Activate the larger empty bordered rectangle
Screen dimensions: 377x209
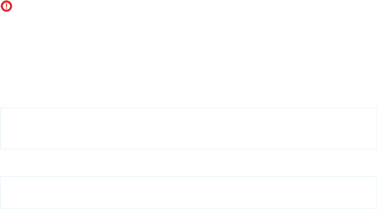(188, 129)
